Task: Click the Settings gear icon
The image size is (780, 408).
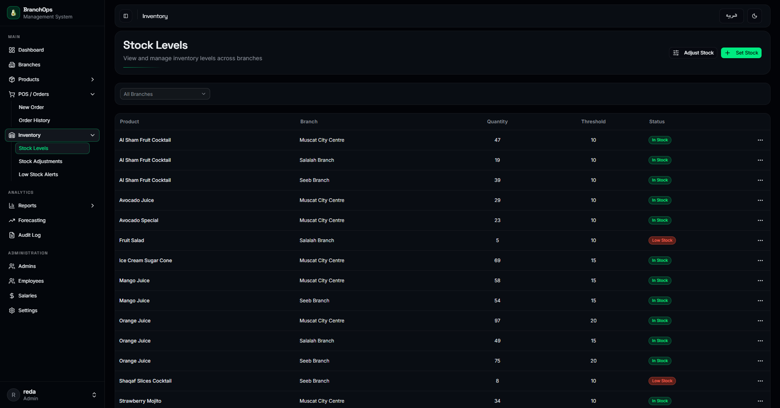Action: [x=12, y=311]
